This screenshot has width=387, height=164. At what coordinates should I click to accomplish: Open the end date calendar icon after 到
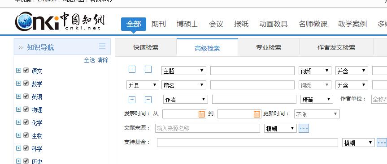257,114
